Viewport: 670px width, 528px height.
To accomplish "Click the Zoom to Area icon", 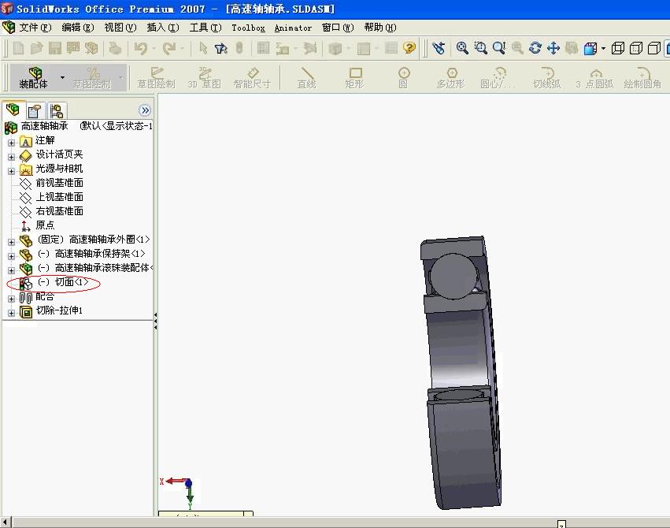I will tap(480, 48).
